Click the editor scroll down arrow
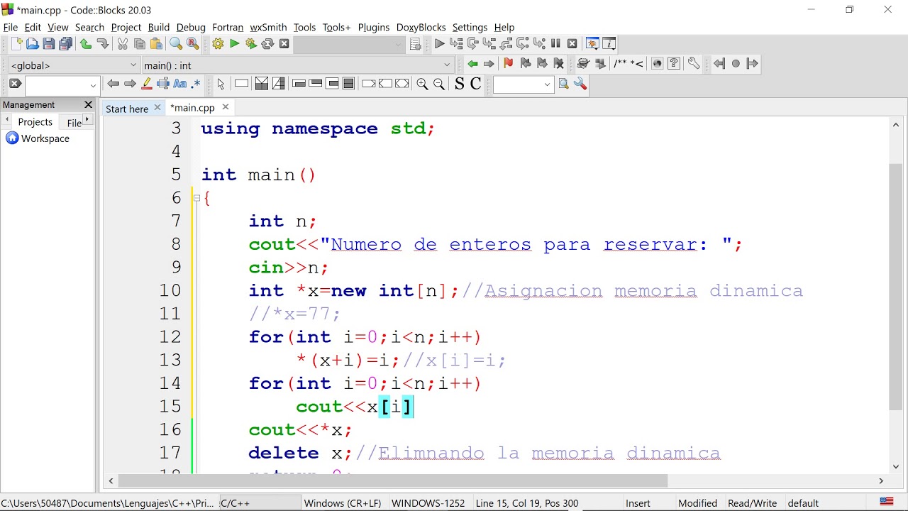 pyautogui.click(x=896, y=466)
